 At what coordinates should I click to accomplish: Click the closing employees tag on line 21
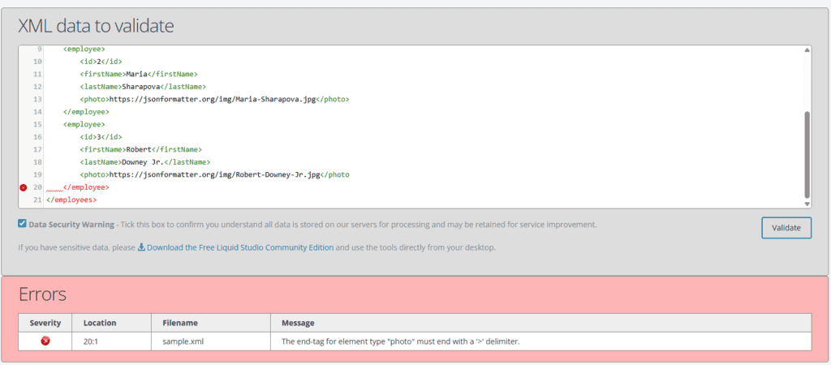click(71, 200)
